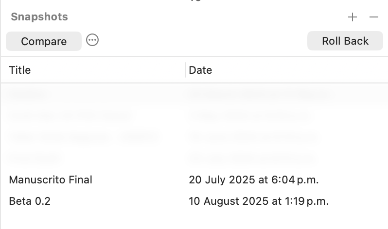Select the Manuscrito Final snapshot

pyautogui.click(x=51, y=180)
